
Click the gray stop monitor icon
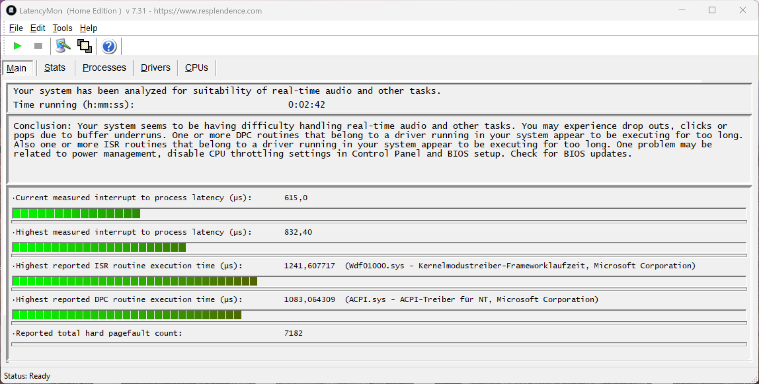coord(38,46)
